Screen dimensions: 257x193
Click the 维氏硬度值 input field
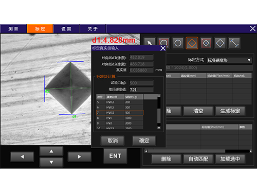141,90
